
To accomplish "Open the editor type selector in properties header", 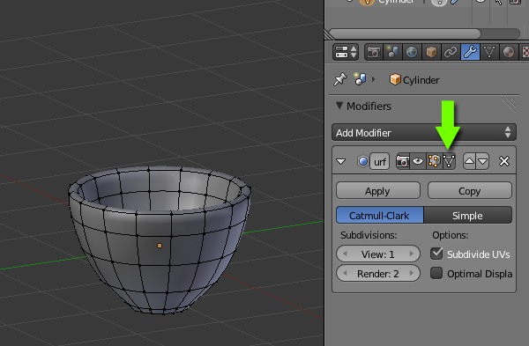I will click(346, 52).
